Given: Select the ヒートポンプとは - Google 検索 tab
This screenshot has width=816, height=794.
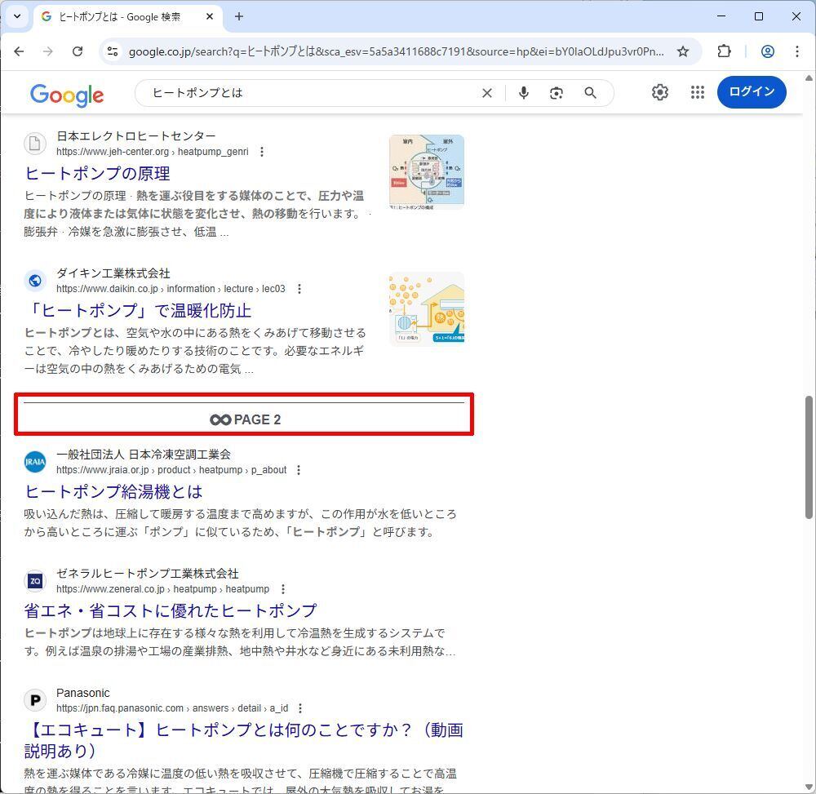Looking at the screenshot, I should (x=127, y=16).
